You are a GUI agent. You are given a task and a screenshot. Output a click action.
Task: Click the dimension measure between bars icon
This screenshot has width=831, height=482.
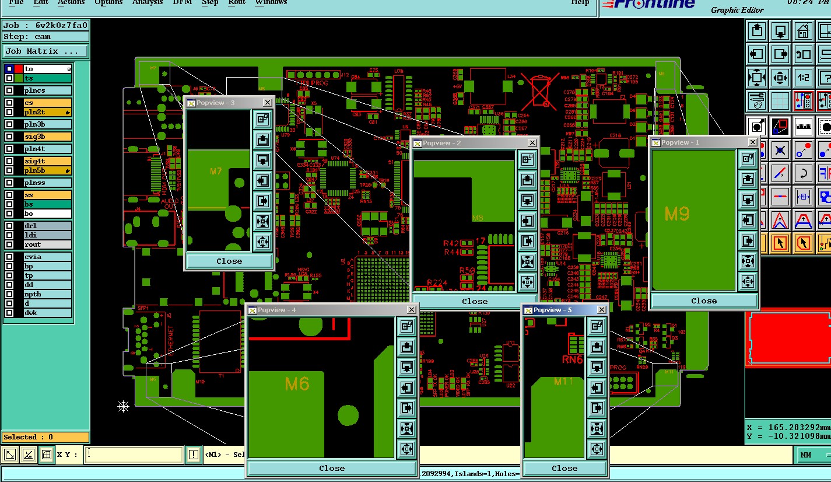pyautogui.click(x=804, y=197)
